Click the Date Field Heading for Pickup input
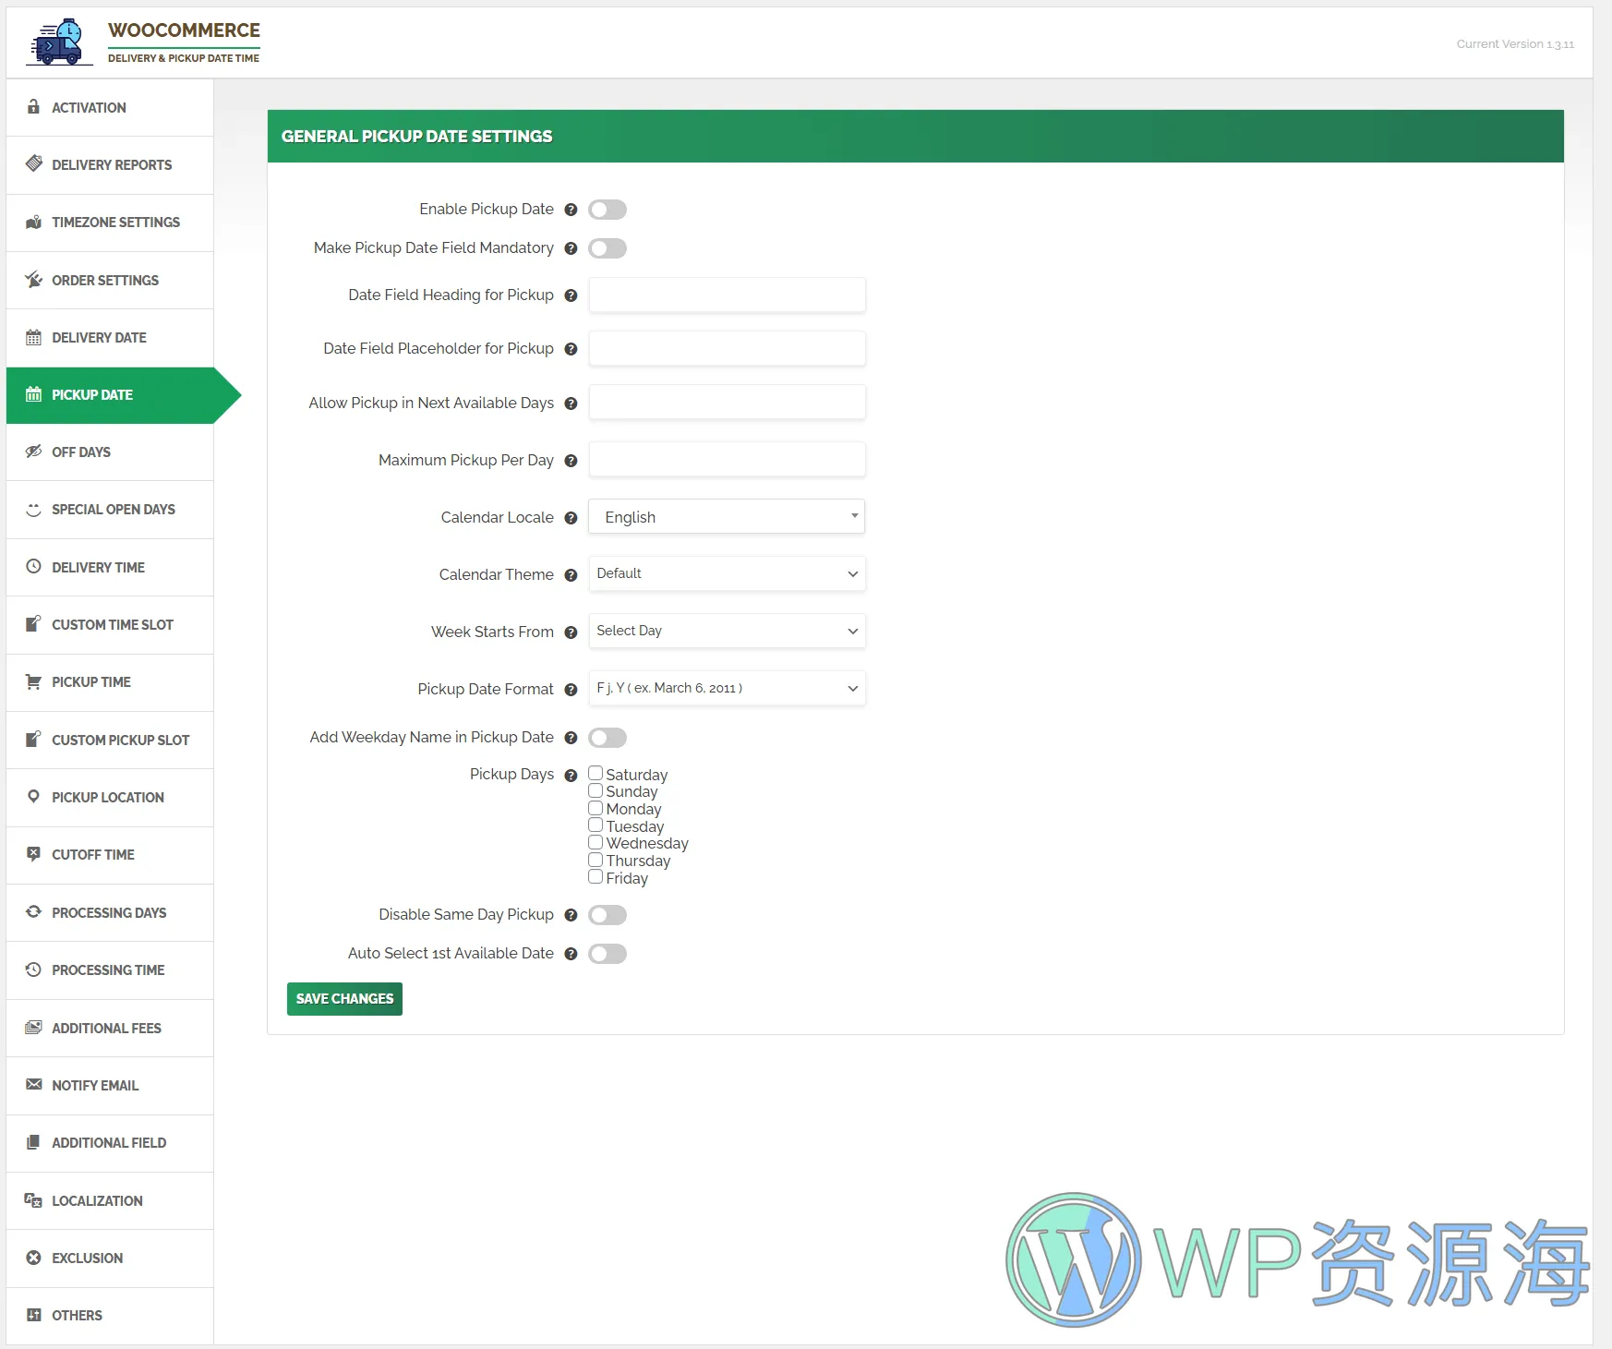1612x1349 pixels. pos(727,295)
